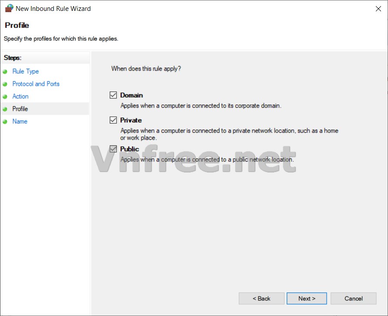Uncheck the Domain profile checkbox
Image resolution: width=388 pixels, height=316 pixels.
click(113, 95)
